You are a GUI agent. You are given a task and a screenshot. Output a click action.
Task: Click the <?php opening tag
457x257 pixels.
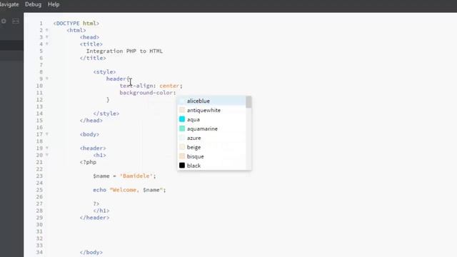pyautogui.click(x=88, y=162)
